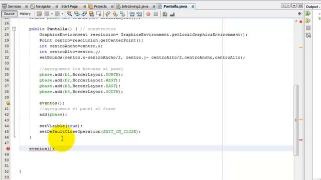Click the split editor plus icon
The width and height of the screenshot is (321, 180).
coord(299,13)
